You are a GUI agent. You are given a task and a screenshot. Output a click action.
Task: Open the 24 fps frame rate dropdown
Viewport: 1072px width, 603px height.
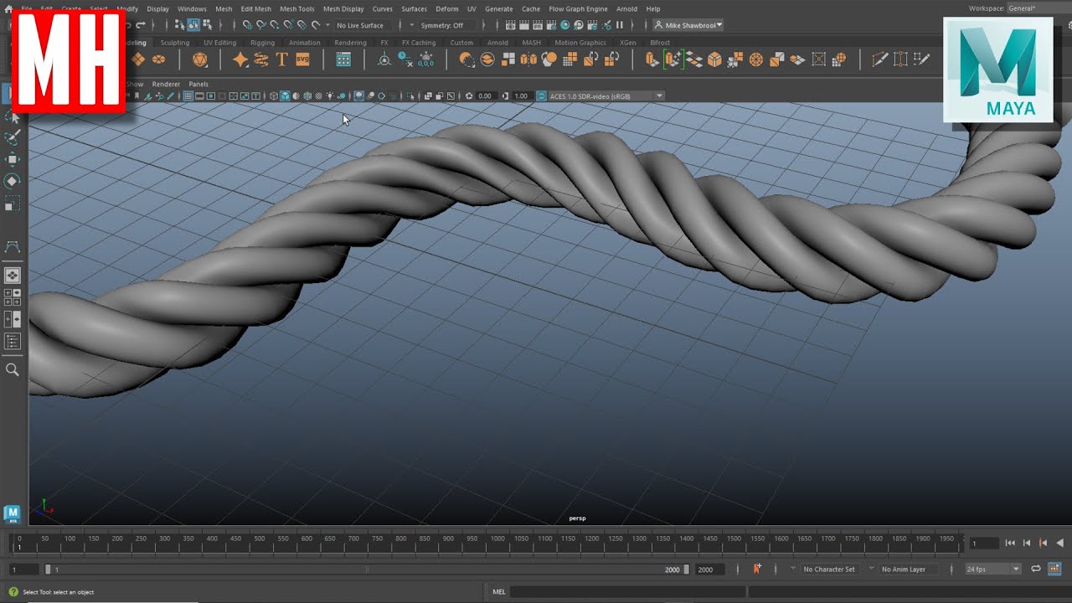click(x=992, y=569)
